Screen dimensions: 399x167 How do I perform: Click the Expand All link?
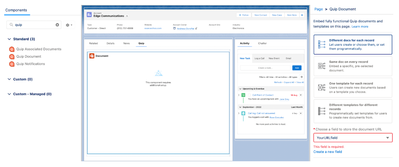(289, 82)
